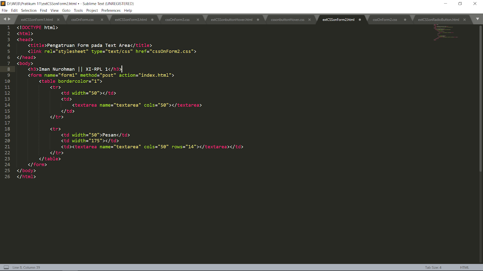Image resolution: width=483 pixels, height=271 pixels.
Task: Close the extCSSonRadioButton.html tab with its x
Action: pos(464,19)
